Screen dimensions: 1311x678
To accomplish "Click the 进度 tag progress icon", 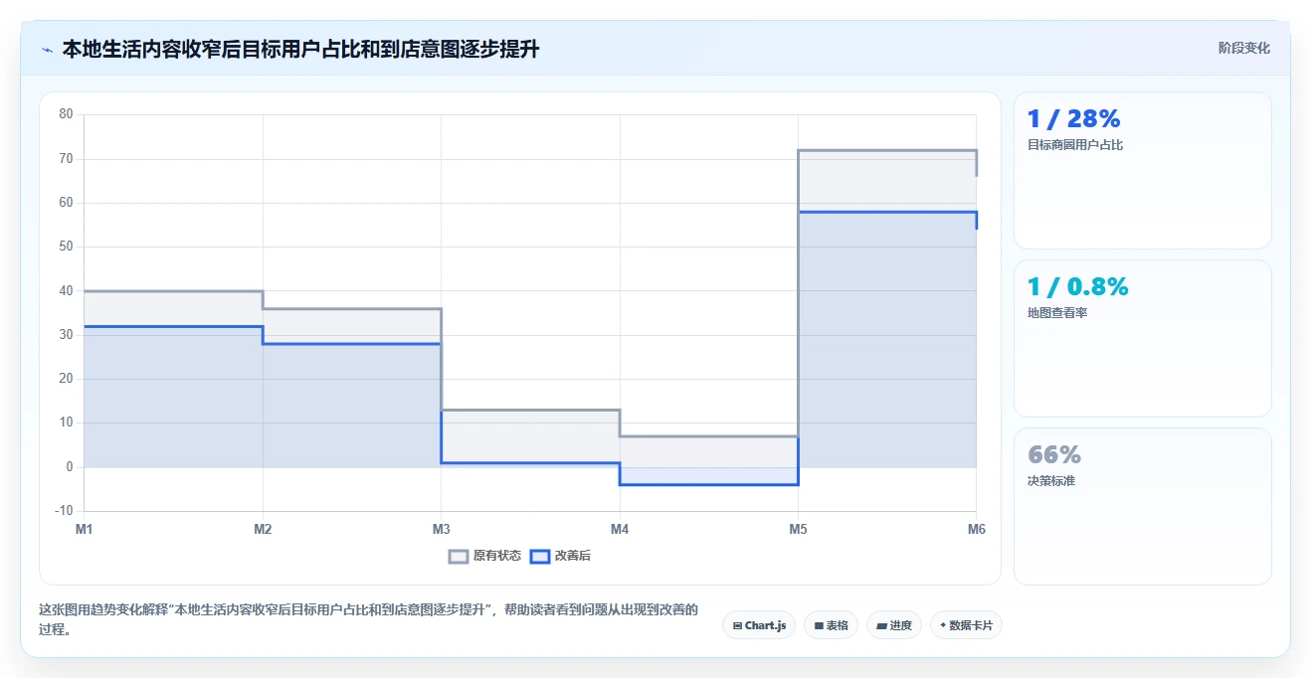I will click(x=882, y=625).
